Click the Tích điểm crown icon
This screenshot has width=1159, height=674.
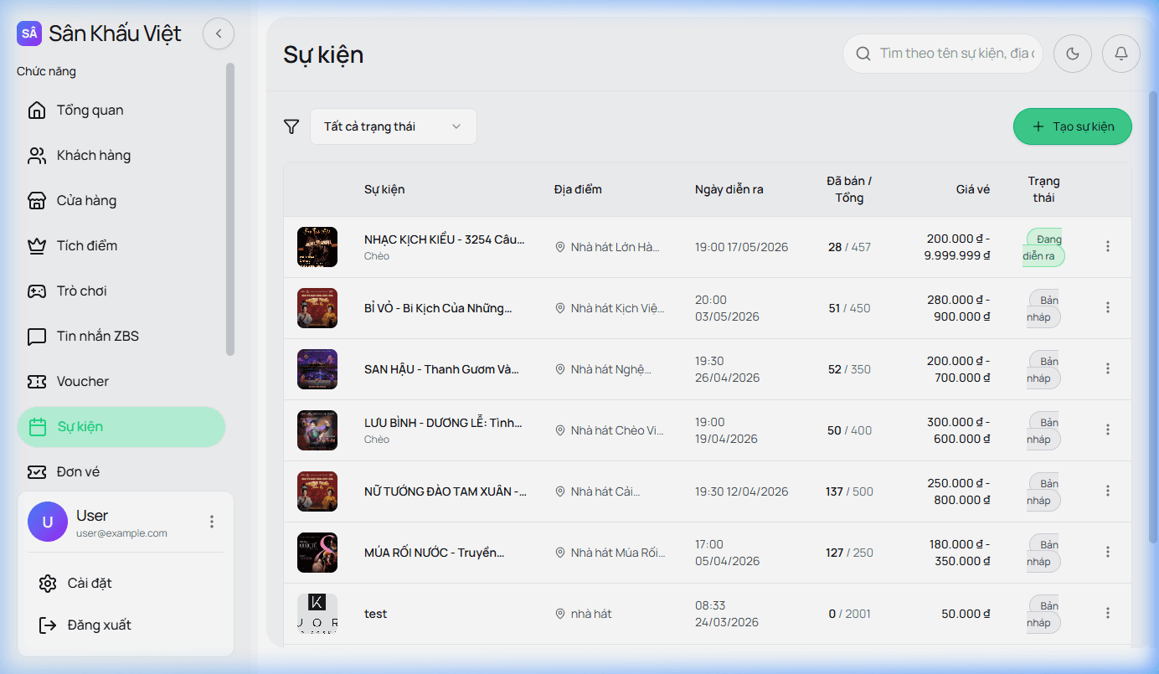tap(37, 246)
